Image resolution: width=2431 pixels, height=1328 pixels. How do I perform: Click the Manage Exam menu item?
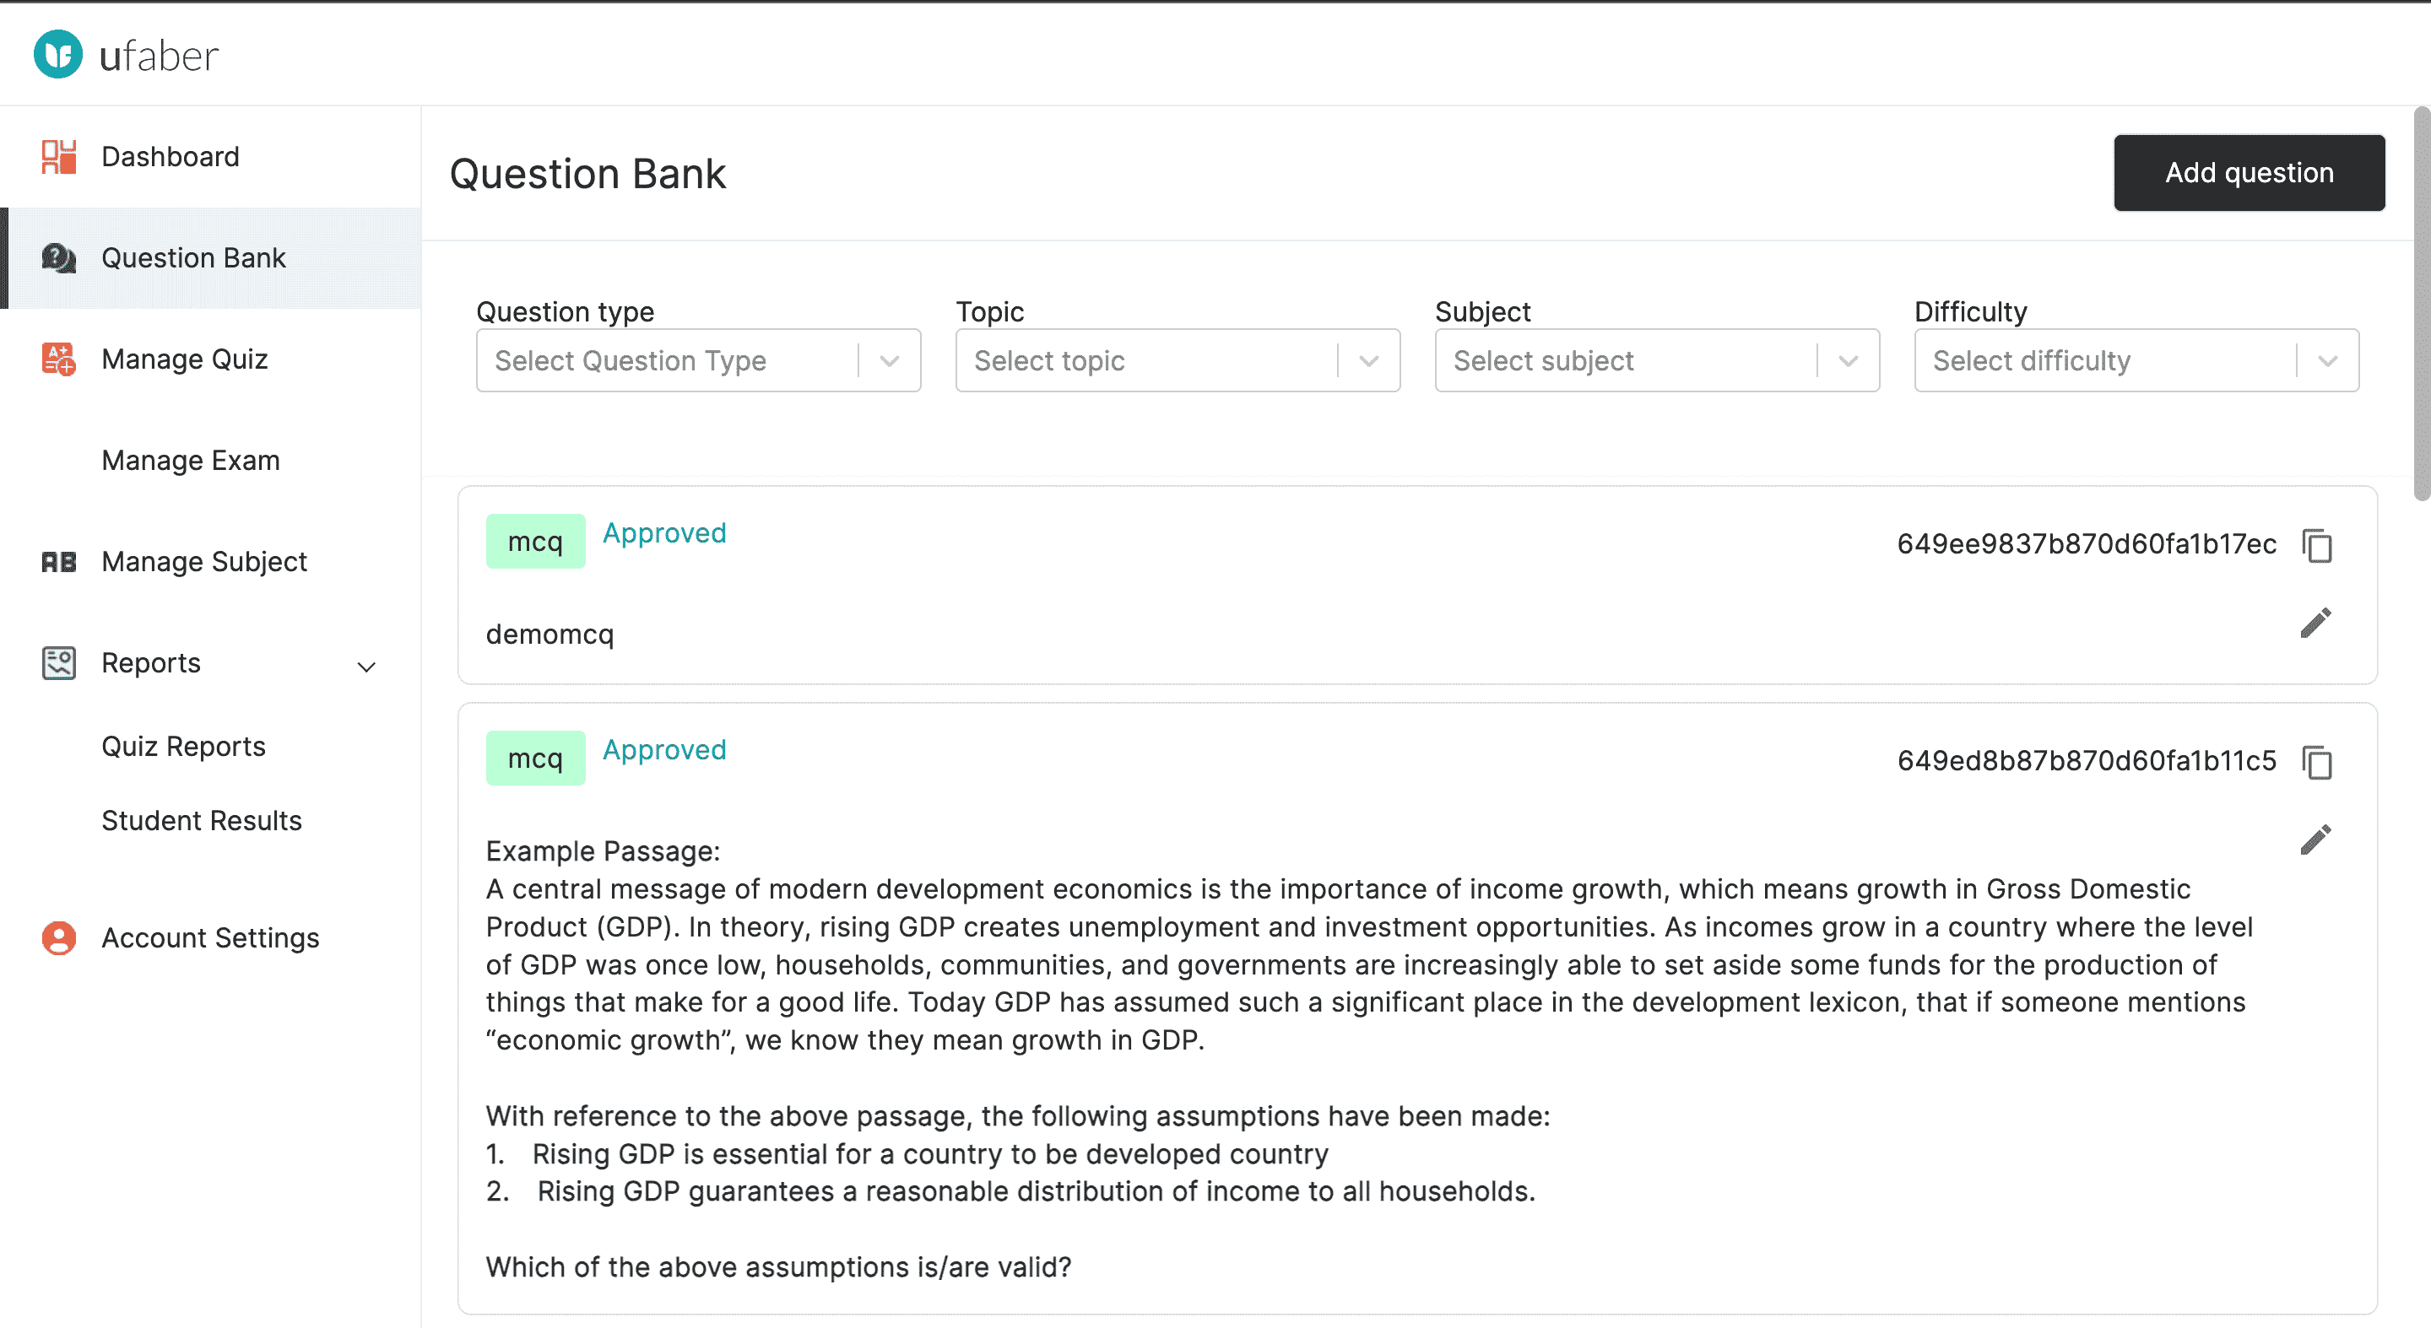[190, 460]
